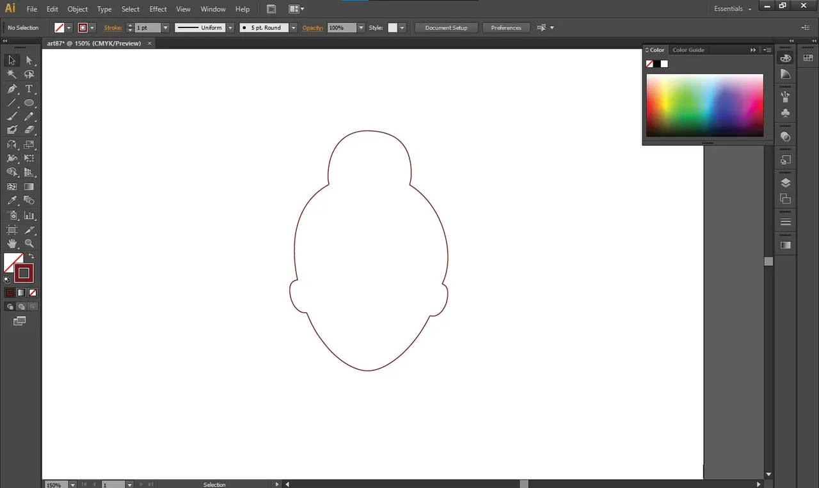Reset to default fill and stroke
The height and width of the screenshot is (488, 819).
[x=7, y=279]
